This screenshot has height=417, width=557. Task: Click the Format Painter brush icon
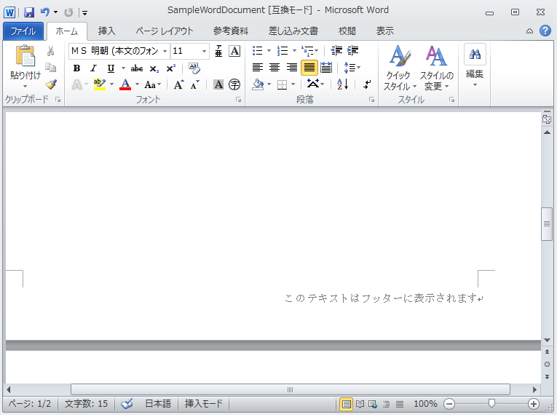[50, 84]
